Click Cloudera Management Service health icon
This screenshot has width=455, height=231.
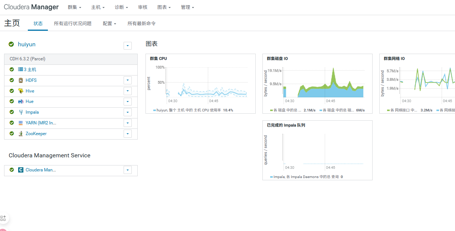coord(12,170)
